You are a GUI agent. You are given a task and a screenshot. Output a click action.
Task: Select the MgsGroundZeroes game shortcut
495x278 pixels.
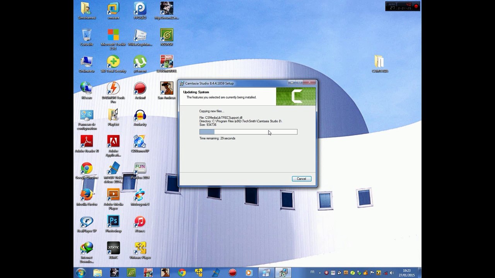[x=167, y=10]
